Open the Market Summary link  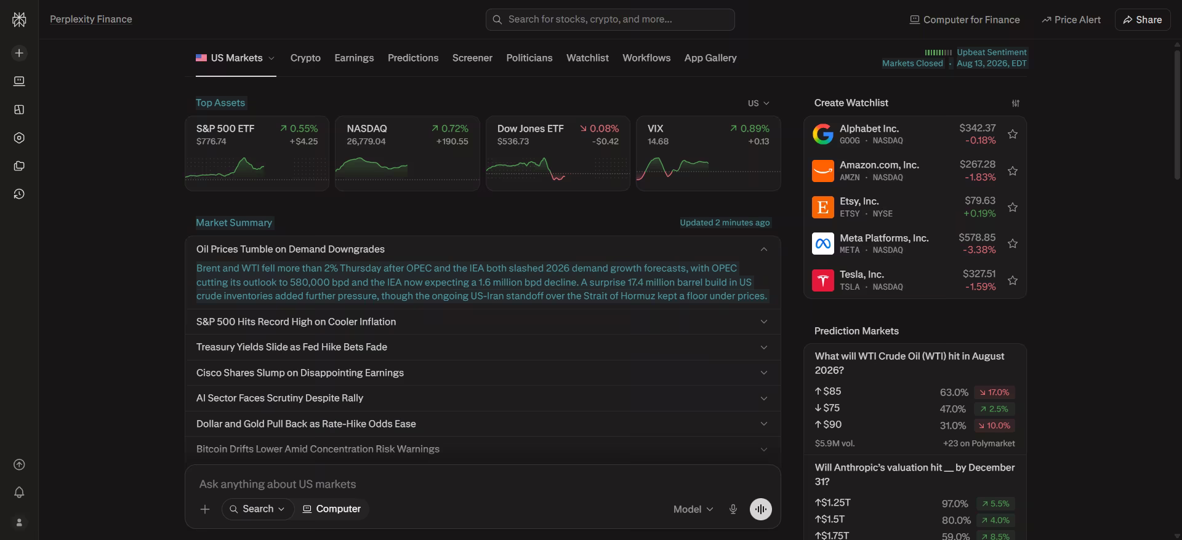[234, 223]
